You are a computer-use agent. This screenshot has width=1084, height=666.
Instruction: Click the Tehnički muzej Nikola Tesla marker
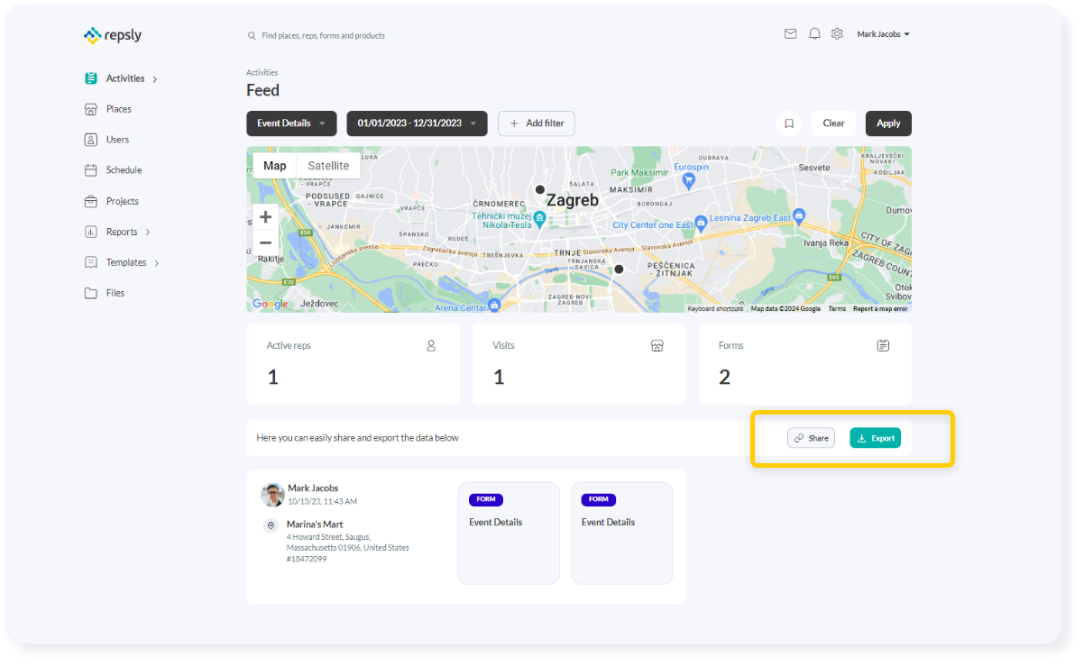pos(539,217)
